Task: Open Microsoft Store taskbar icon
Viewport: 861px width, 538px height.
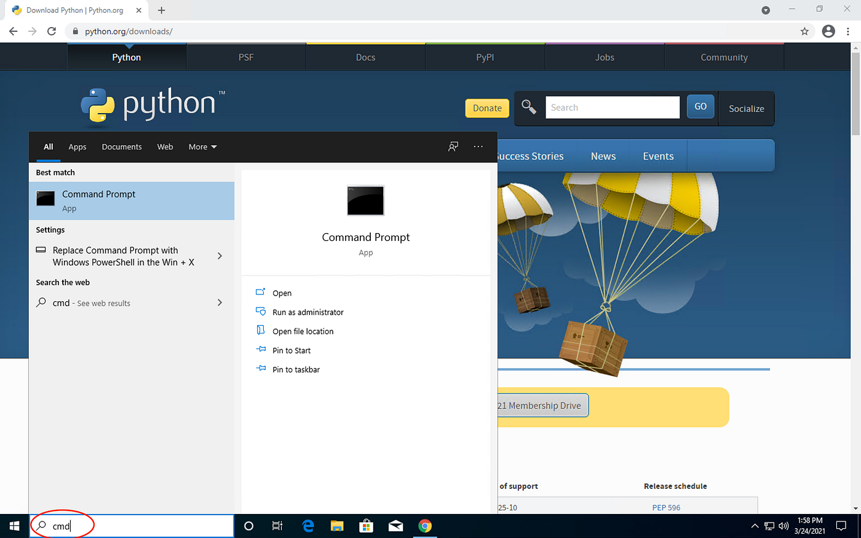Action: [x=367, y=526]
